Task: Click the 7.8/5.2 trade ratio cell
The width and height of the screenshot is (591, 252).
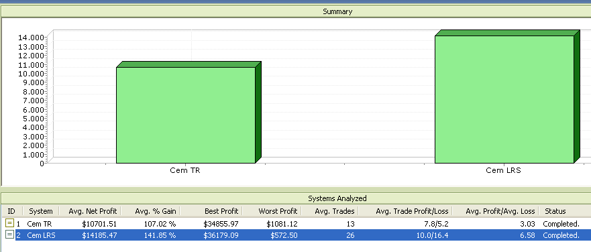Action: click(436, 224)
